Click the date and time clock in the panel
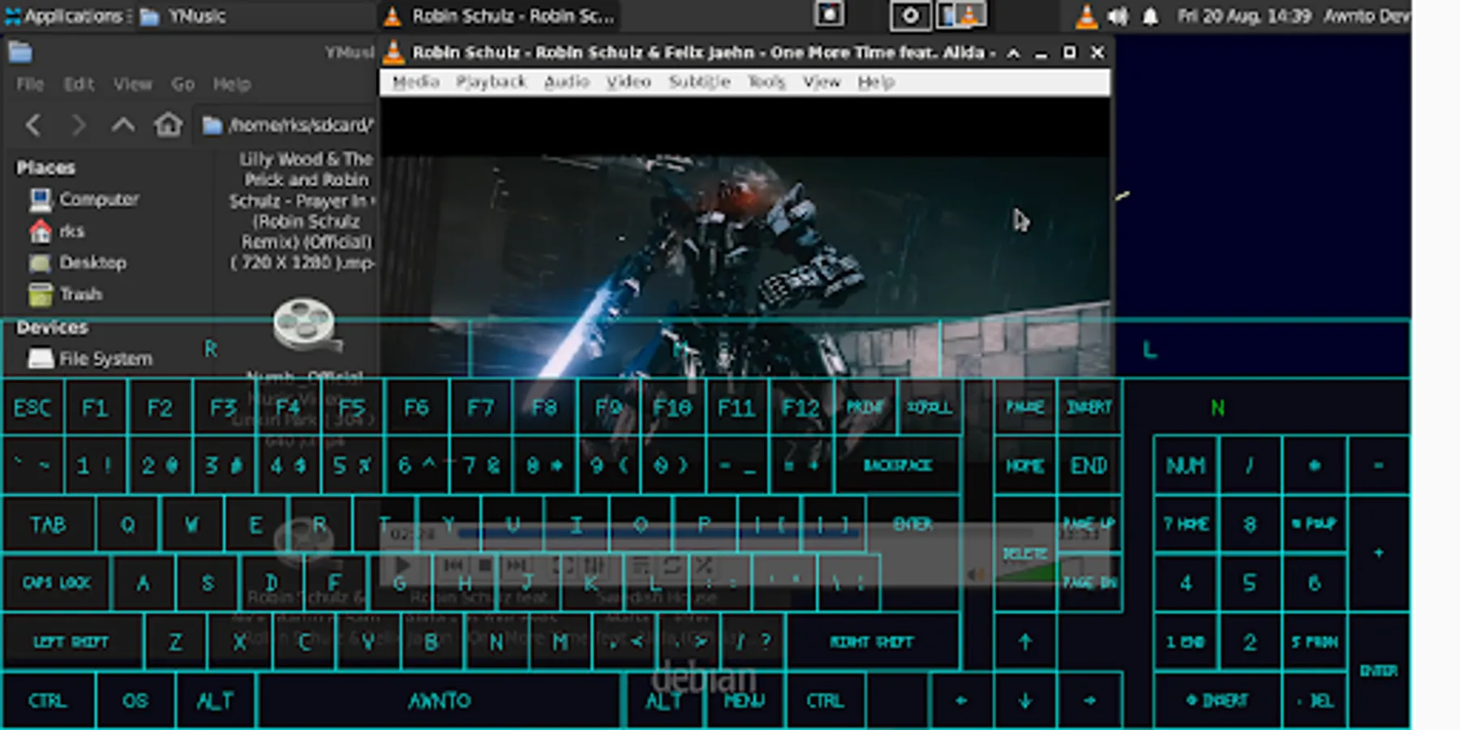 1243,15
